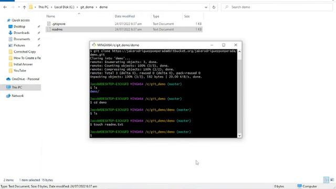Open Pictures in the navigation pane
The width and height of the screenshot is (336, 189).
point(19,46)
